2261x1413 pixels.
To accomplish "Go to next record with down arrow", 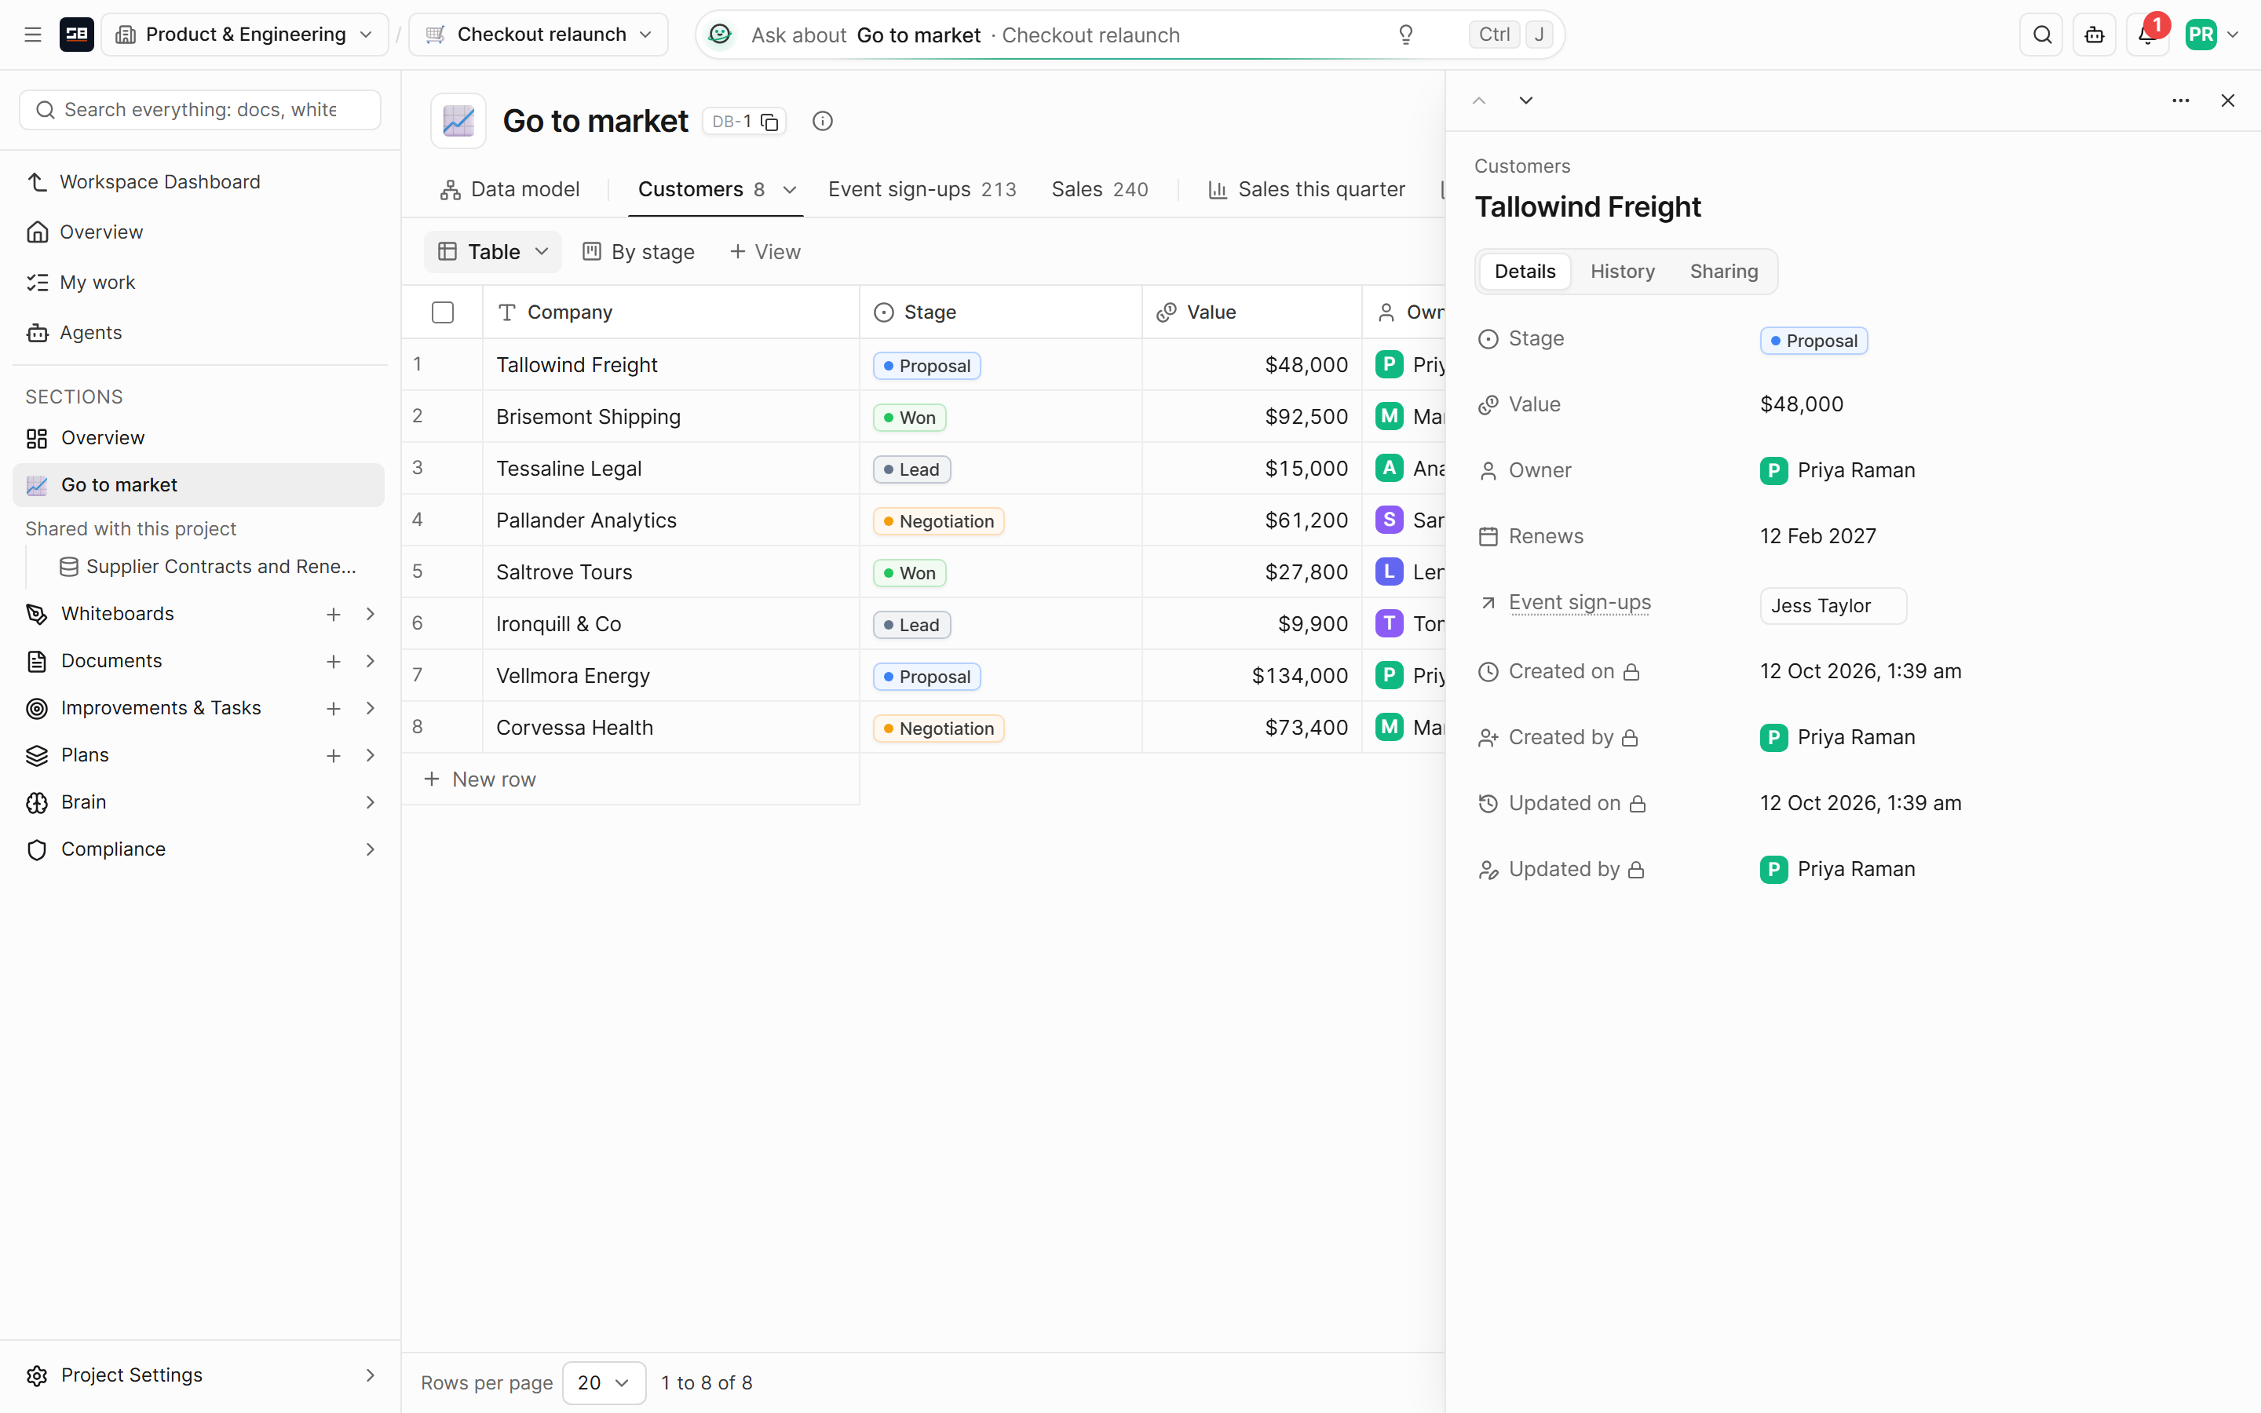I will [x=1525, y=100].
